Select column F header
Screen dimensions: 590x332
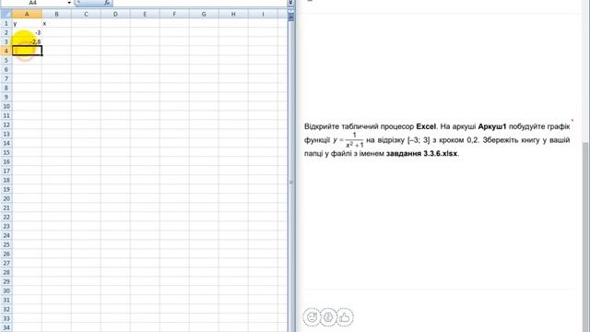pyautogui.click(x=174, y=15)
